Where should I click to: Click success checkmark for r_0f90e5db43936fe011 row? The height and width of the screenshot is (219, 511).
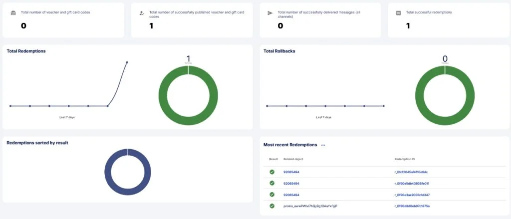tap(272, 183)
